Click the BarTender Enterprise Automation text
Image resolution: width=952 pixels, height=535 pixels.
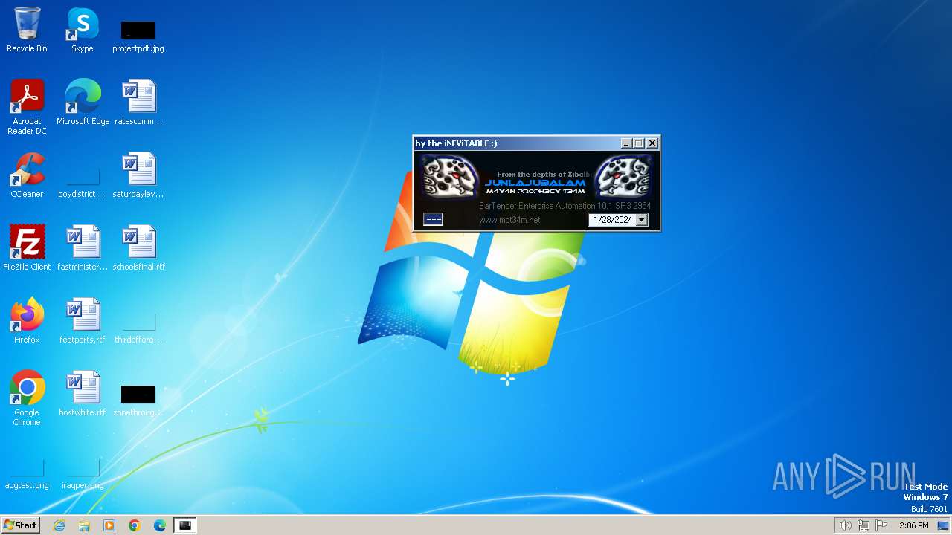[x=565, y=206]
